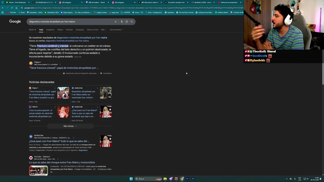Open the 'Herramientas' tools dropdown
This screenshot has height=182, width=324.
[116, 30]
